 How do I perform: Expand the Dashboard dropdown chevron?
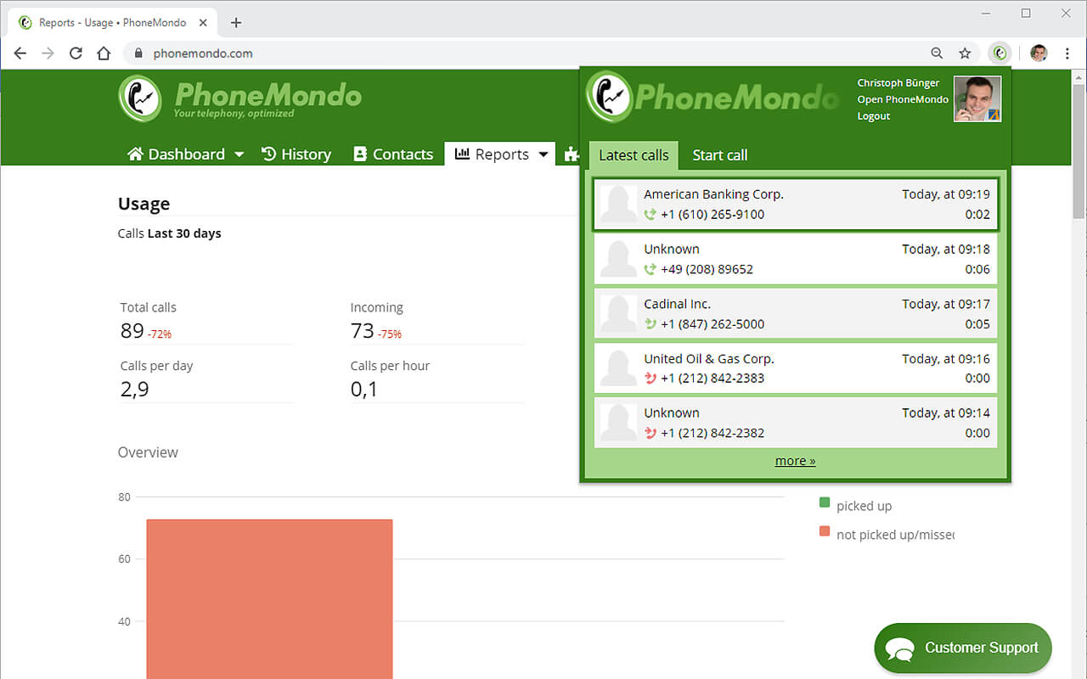tap(239, 155)
